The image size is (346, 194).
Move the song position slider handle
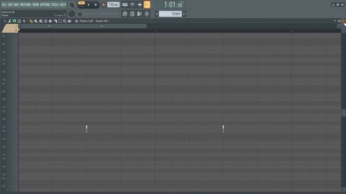(x=80, y=14)
